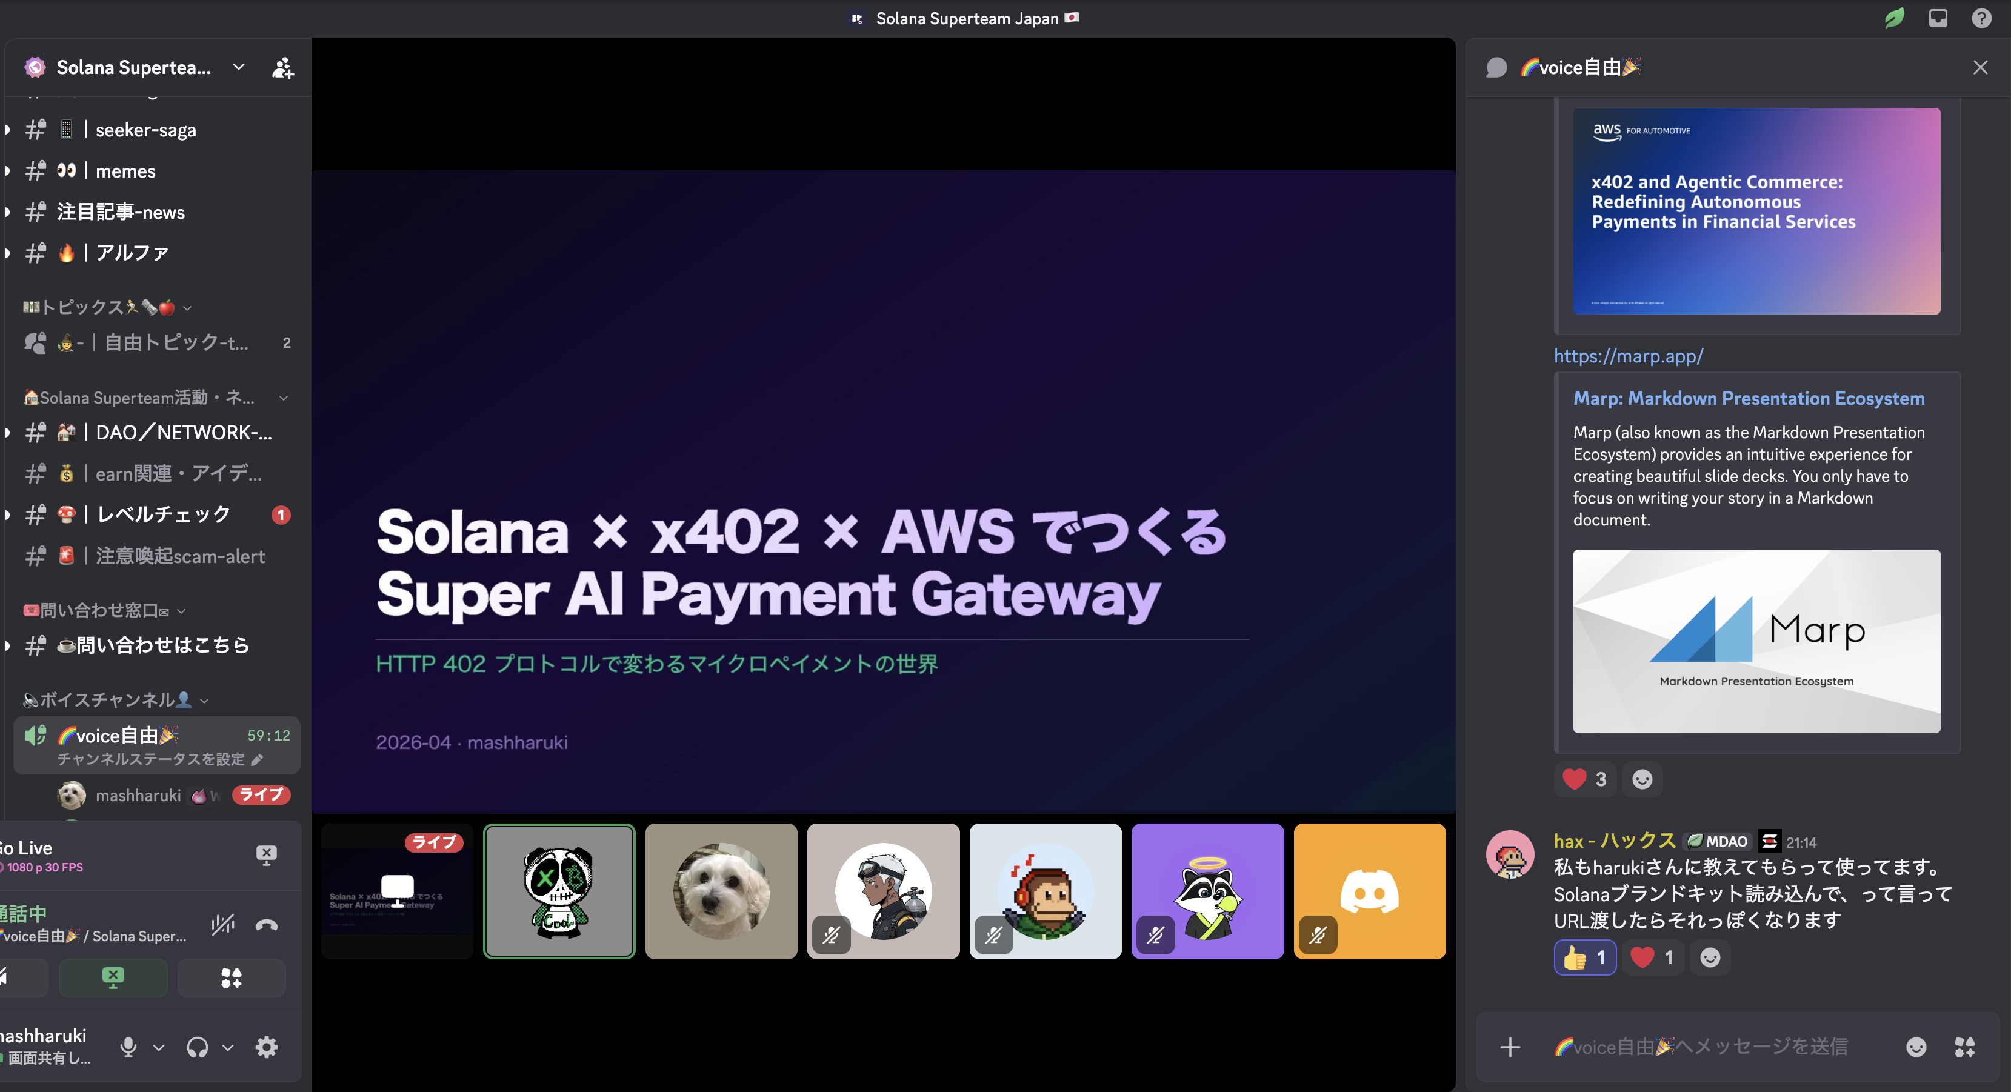Screen dimensions: 2011x1092
Task: Open user settings with the gear icon
Action: click(265, 1047)
